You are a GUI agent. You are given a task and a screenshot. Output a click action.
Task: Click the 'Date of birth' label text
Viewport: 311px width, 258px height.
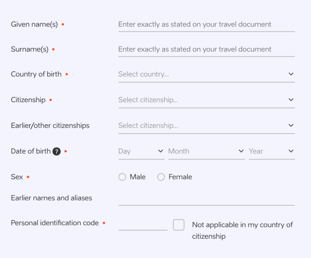pyautogui.click(x=31, y=151)
